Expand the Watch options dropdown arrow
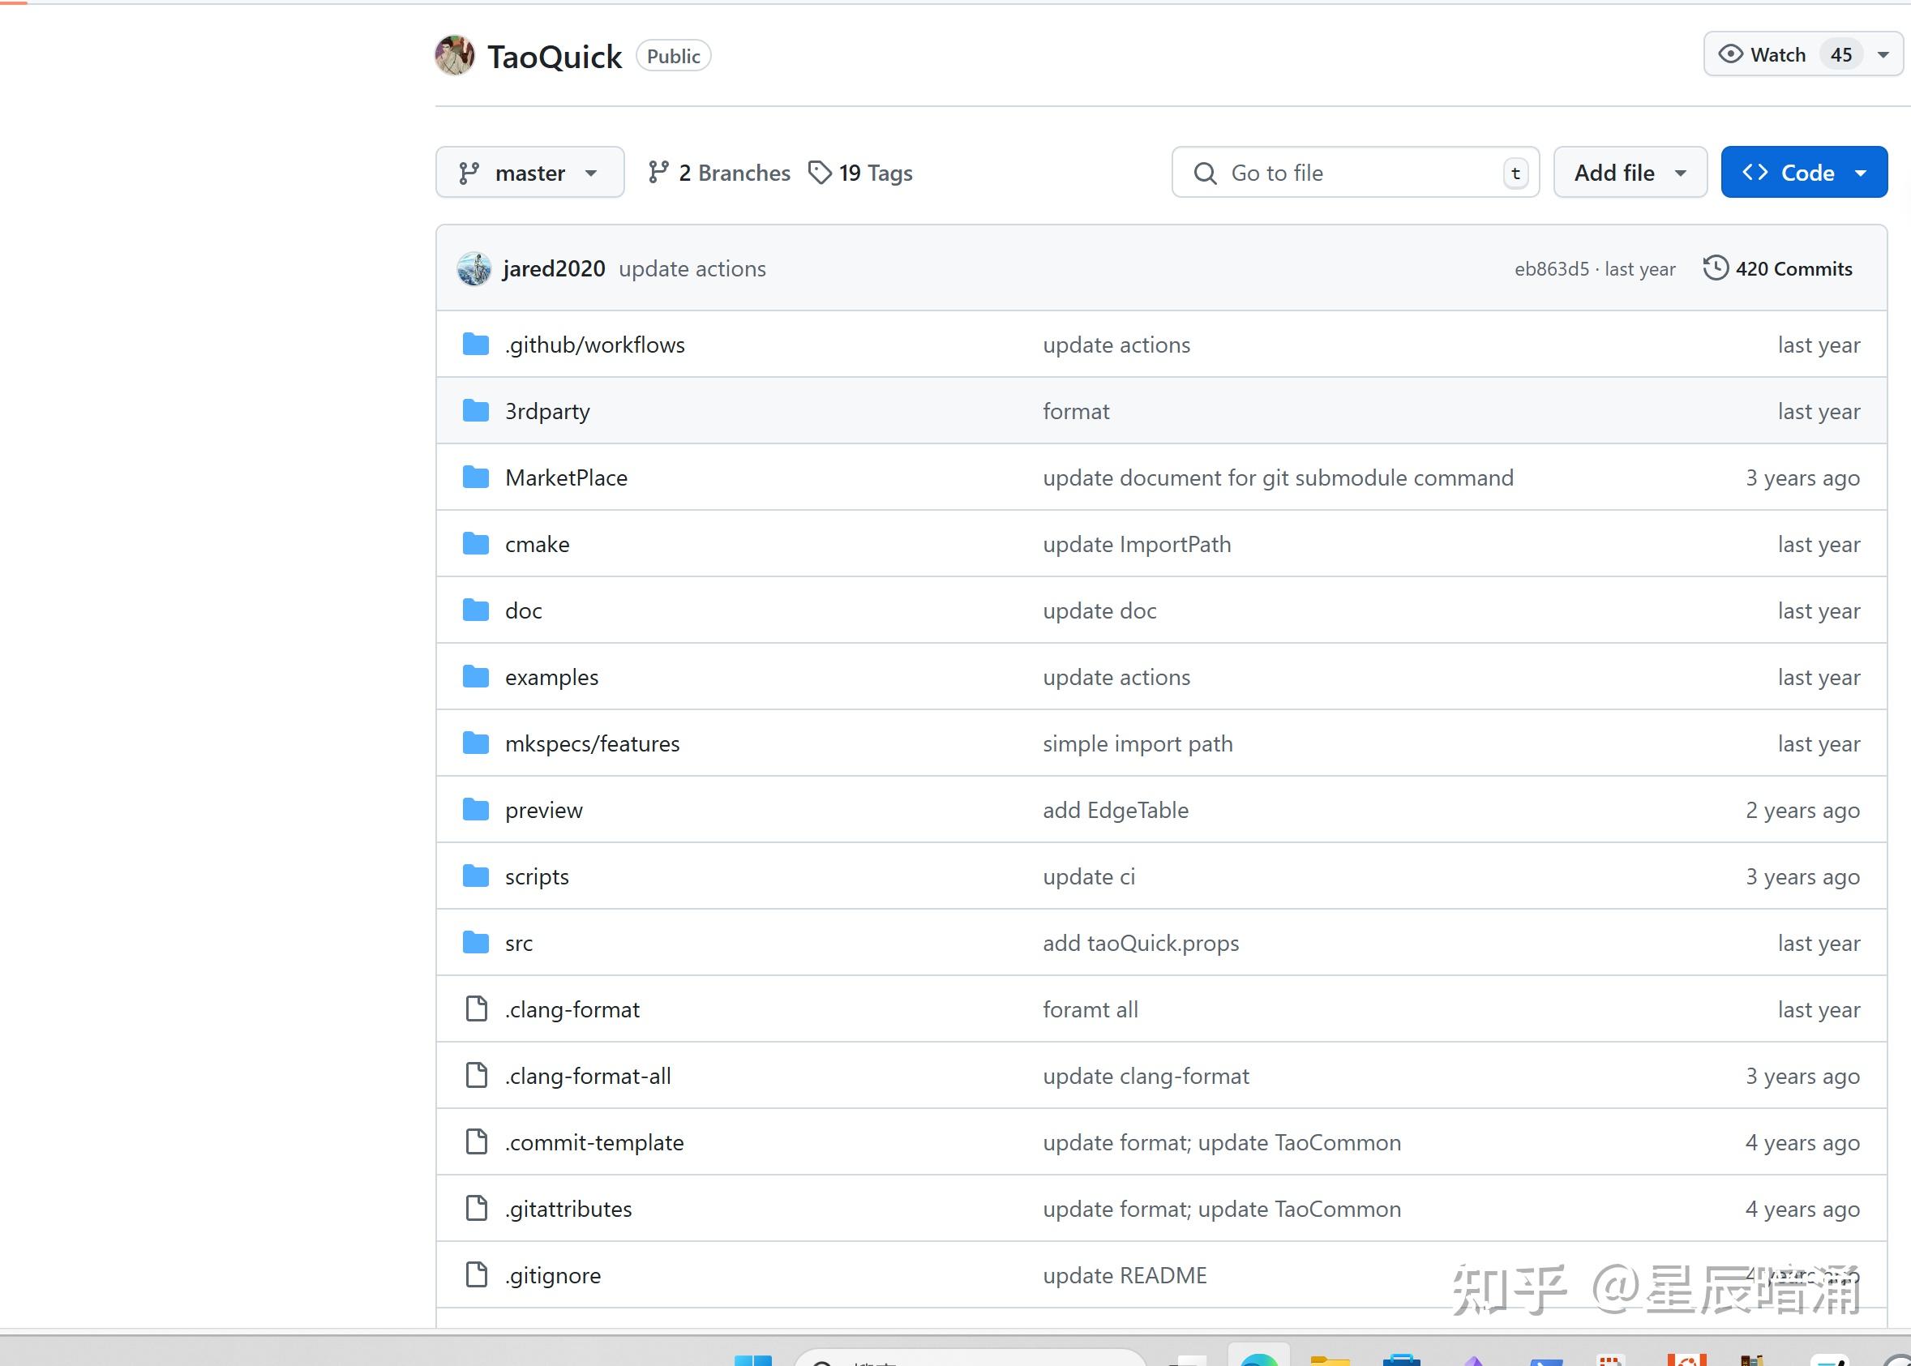Screen dimensions: 1911x1366 coord(1883,54)
